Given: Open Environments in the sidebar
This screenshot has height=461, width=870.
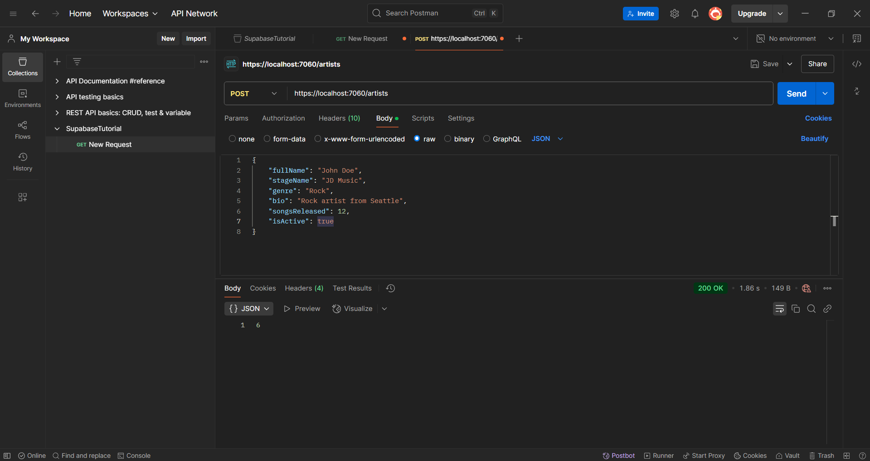Looking at the screenshot, I should tap(23, 98).
